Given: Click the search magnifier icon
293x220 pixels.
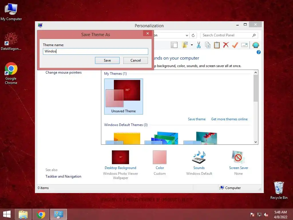Looking at the screenshot, I should (x=254, y=35).
